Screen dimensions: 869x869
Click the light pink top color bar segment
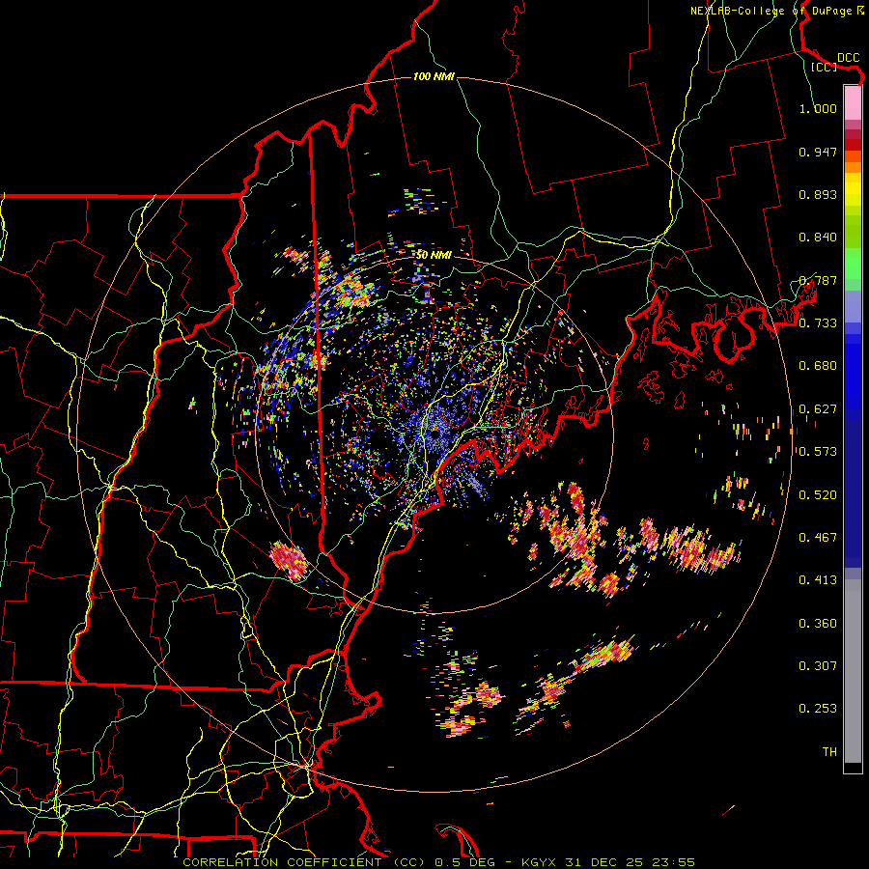point(853,102)
